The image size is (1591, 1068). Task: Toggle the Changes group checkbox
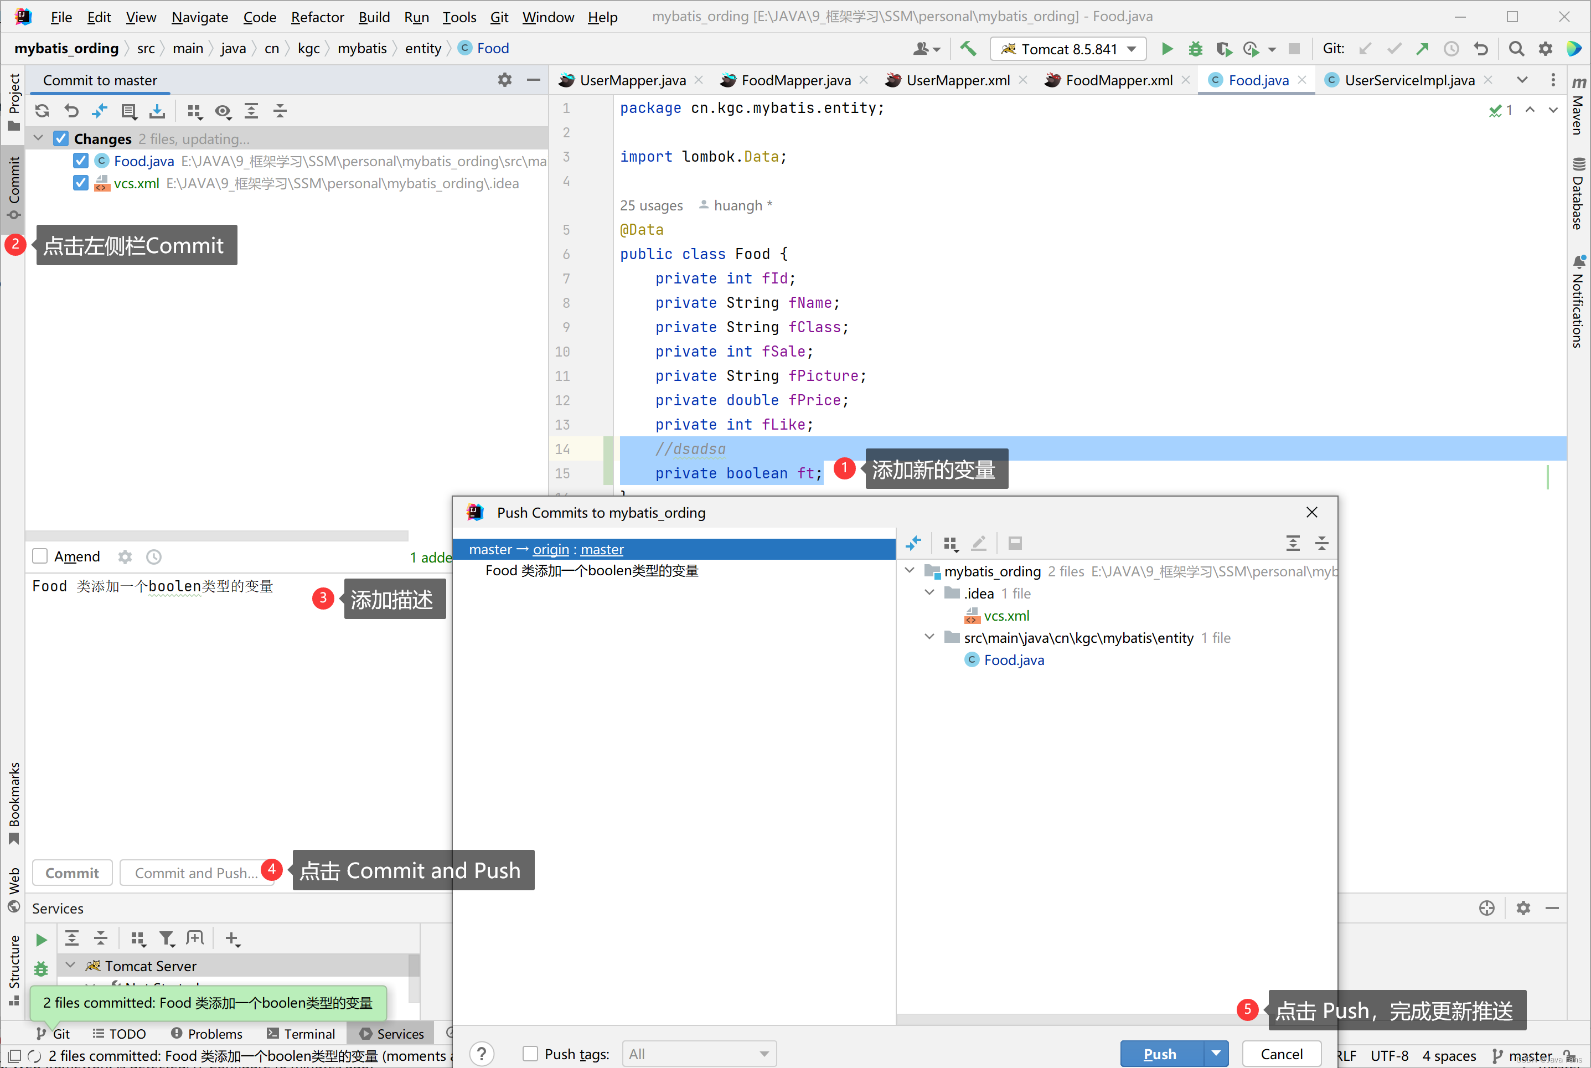(x=60, y=138)
